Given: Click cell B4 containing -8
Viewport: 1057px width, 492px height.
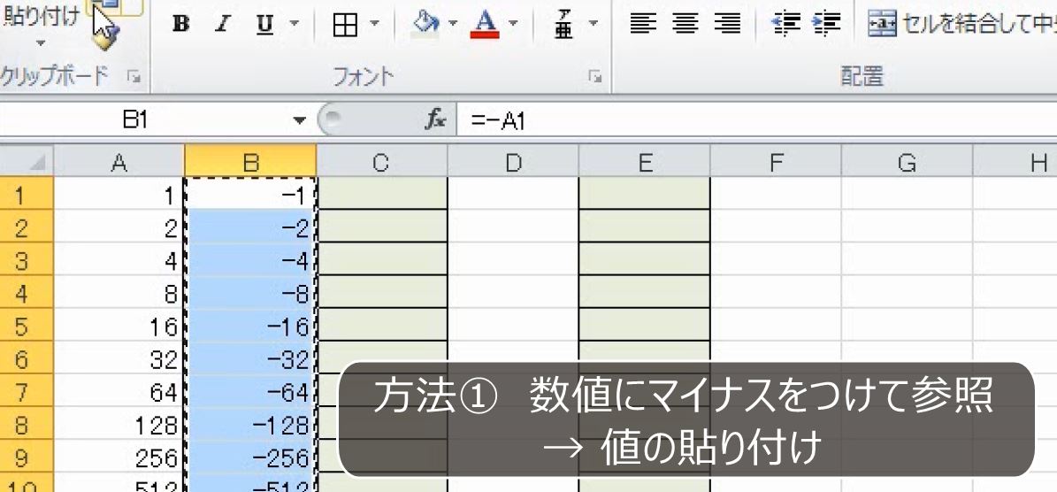Looking at the screenshot, I should click(250, 293).
